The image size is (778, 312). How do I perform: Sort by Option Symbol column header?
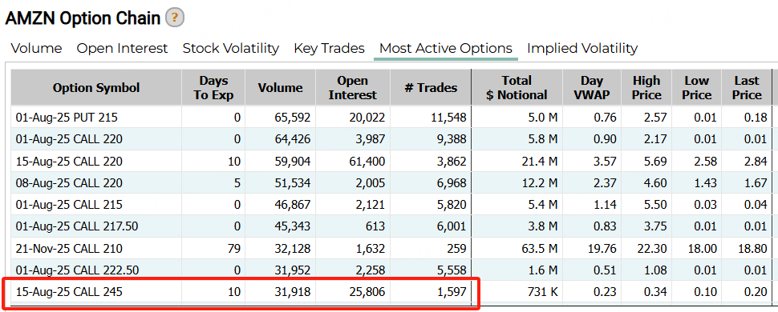coord(96,88)
